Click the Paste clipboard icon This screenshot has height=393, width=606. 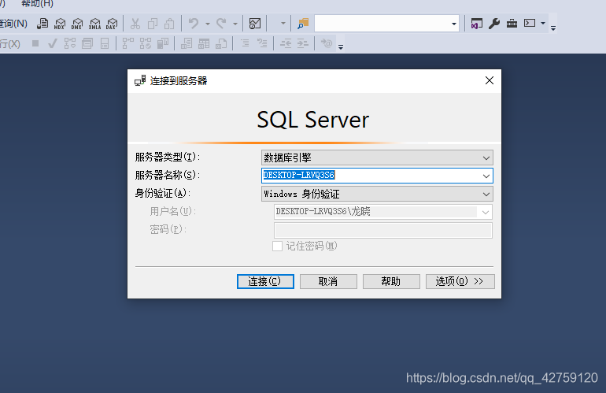[170, 24]
